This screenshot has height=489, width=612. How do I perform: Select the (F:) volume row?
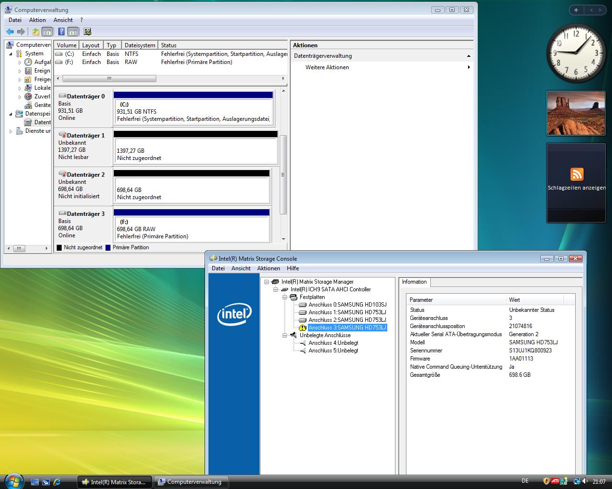171,62
